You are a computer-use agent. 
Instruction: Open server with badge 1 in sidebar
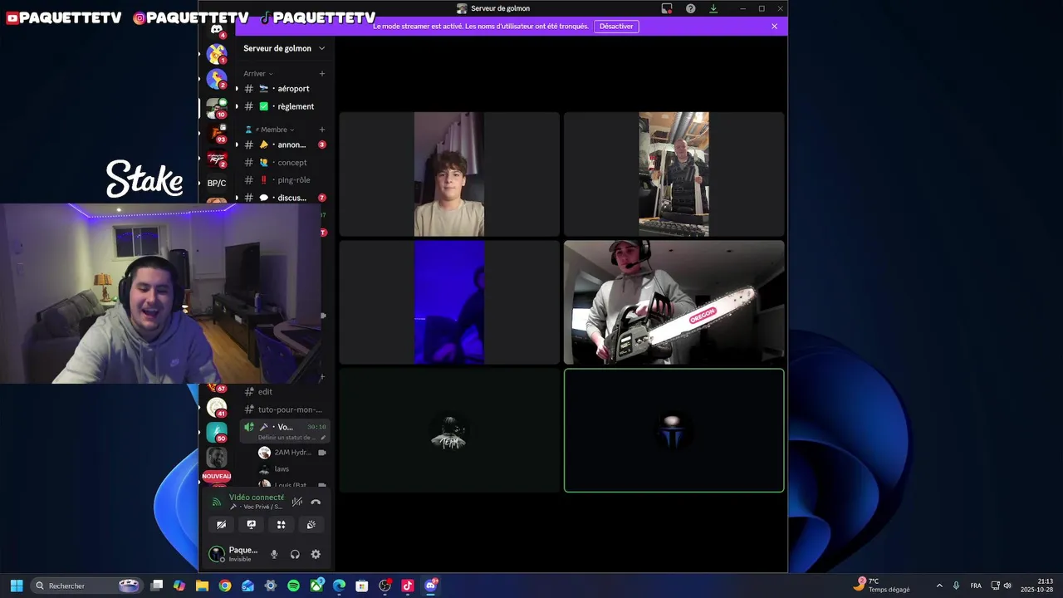click(217, 54)
